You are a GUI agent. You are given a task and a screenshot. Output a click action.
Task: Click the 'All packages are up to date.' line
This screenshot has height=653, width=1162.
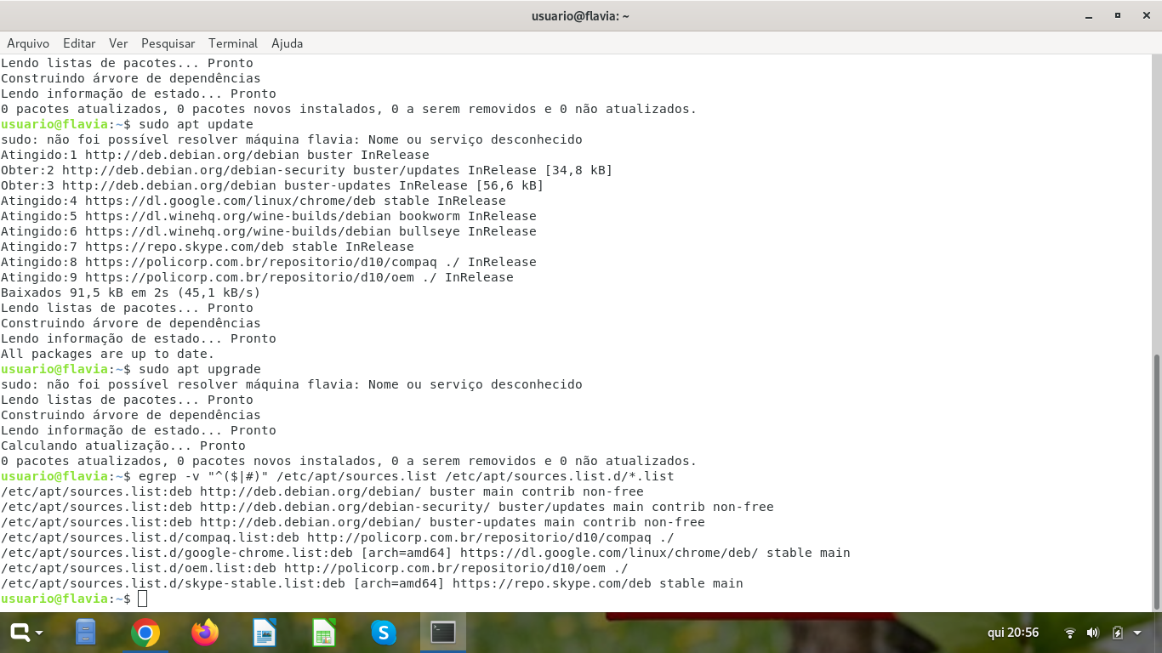pyautogui.click(x=108, y=354)
